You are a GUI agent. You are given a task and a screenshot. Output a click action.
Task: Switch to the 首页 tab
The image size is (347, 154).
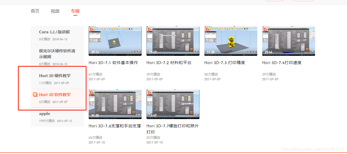click(35, 11)
